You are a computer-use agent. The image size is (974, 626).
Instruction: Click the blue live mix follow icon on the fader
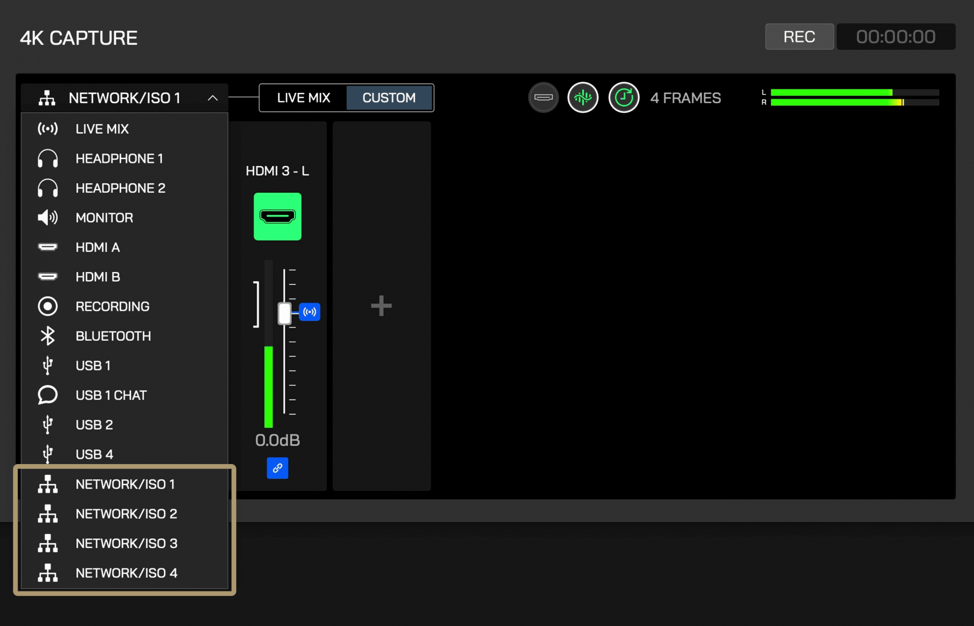[309, 312]
